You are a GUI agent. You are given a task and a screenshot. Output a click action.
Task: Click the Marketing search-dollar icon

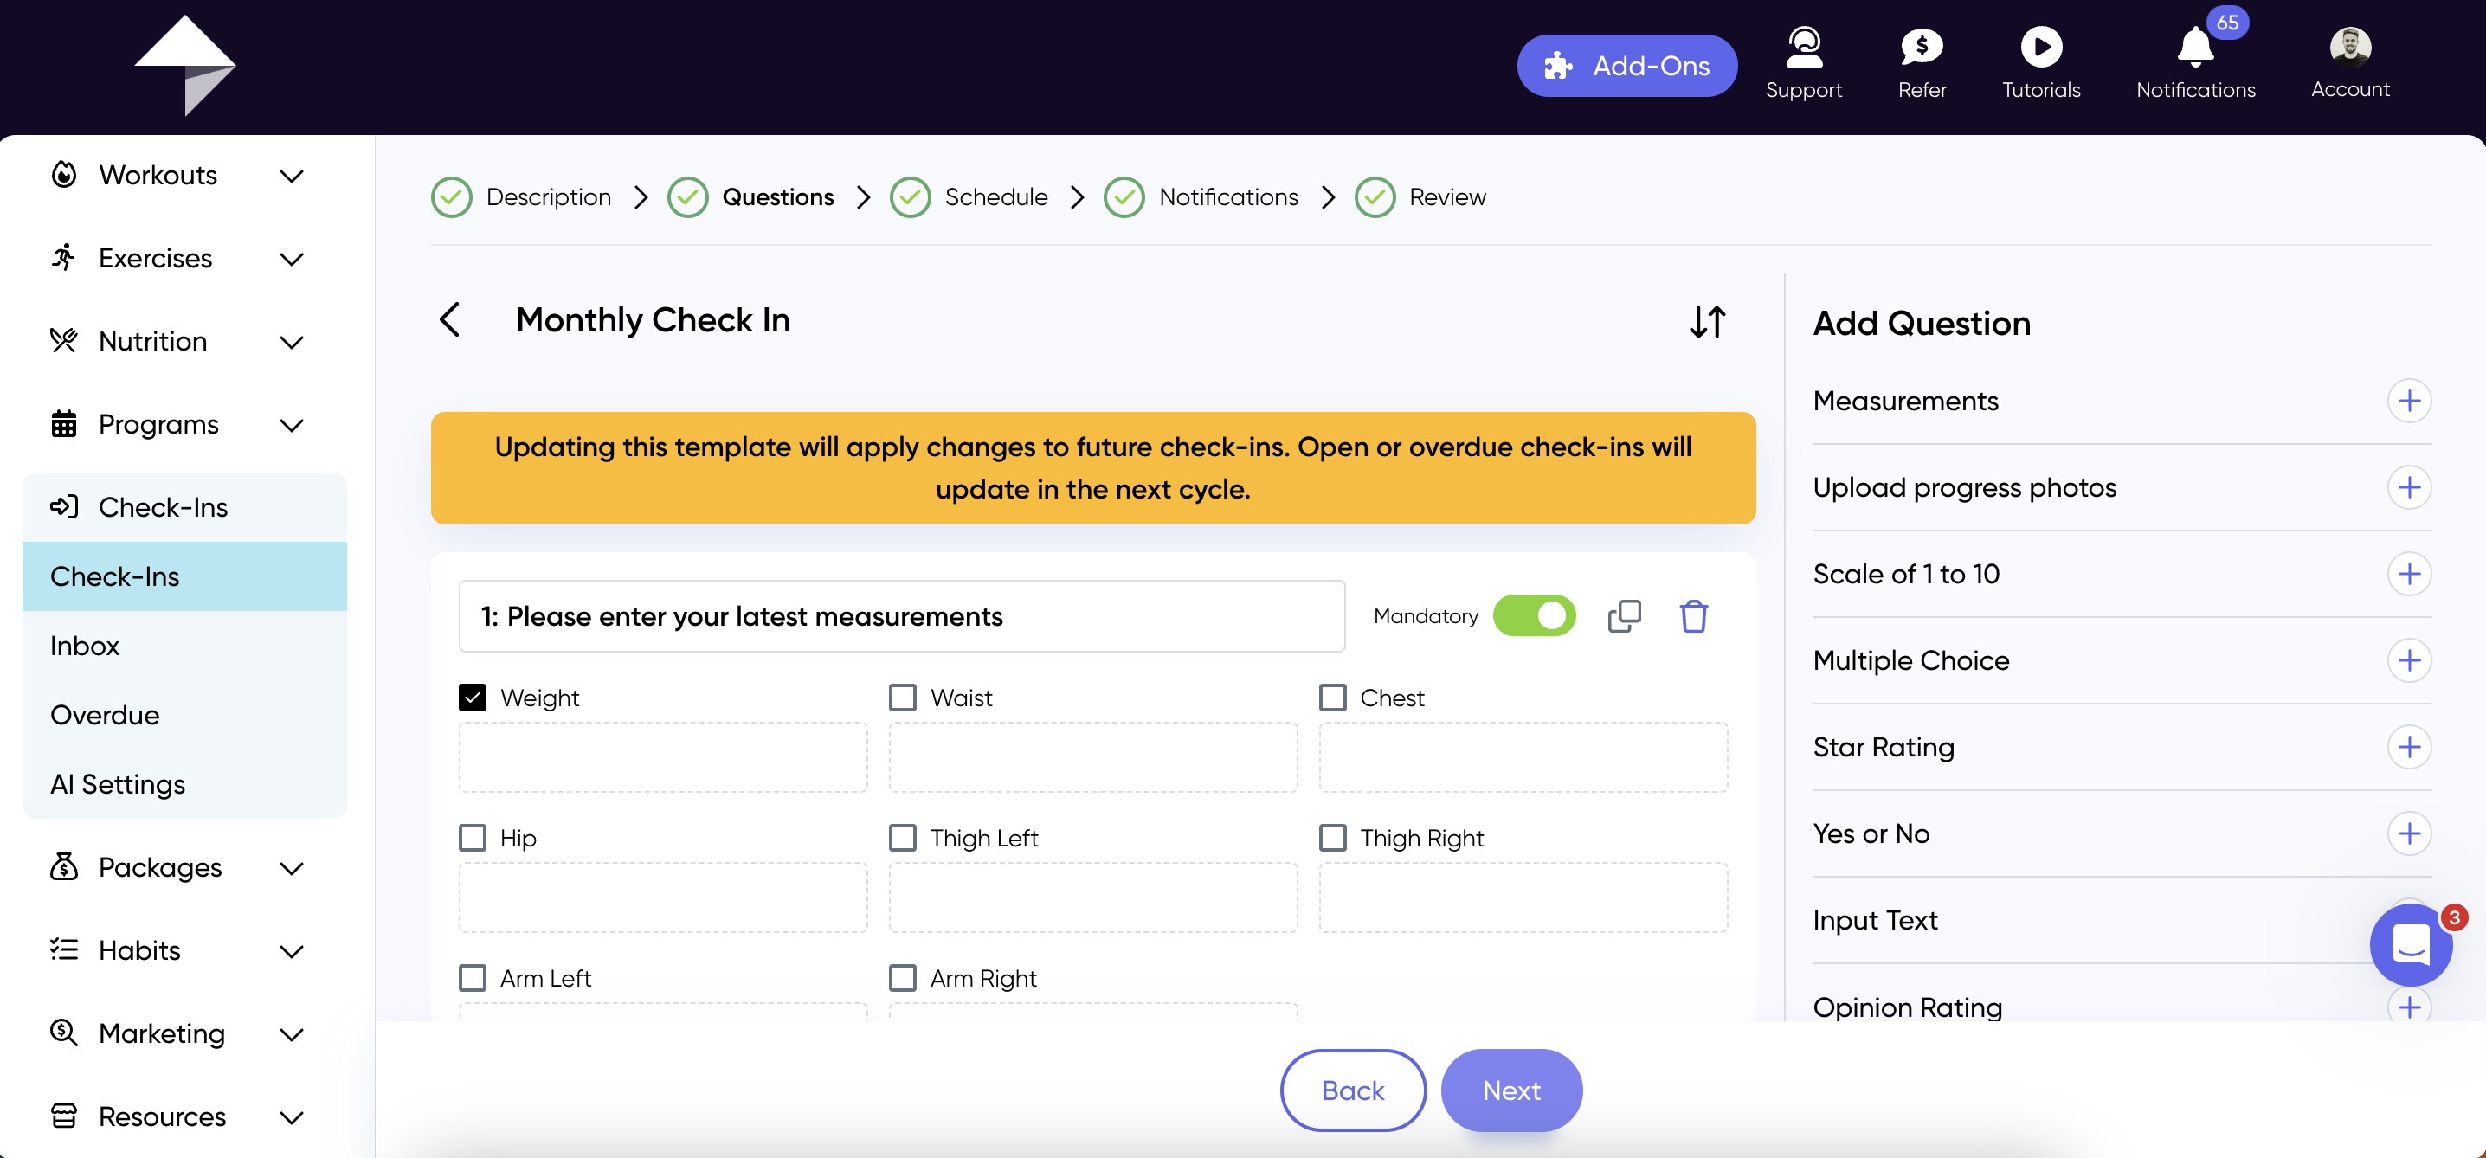point(64,1033)
